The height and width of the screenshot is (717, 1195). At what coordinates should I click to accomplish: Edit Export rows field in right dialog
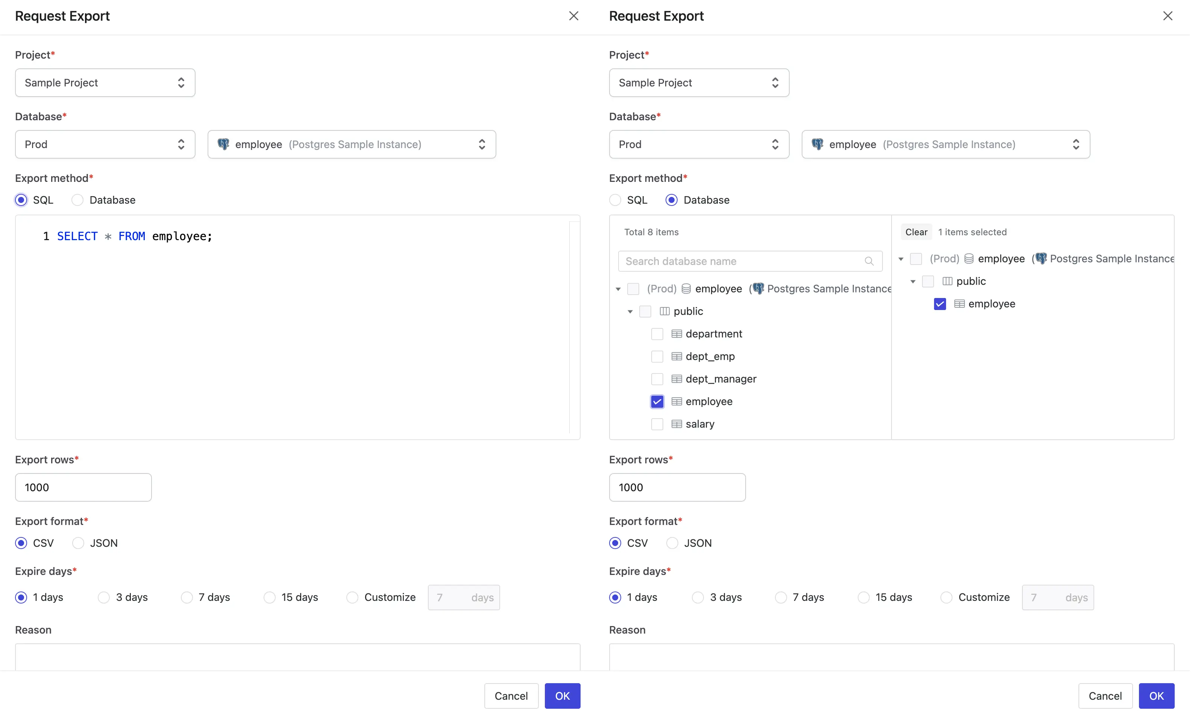click(x=677, y=487)
